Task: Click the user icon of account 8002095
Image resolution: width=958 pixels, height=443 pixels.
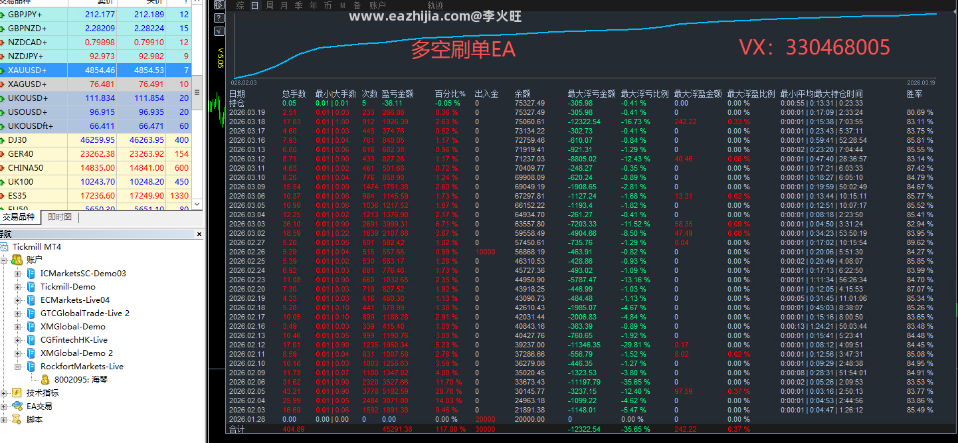Action: coord(45,380)
